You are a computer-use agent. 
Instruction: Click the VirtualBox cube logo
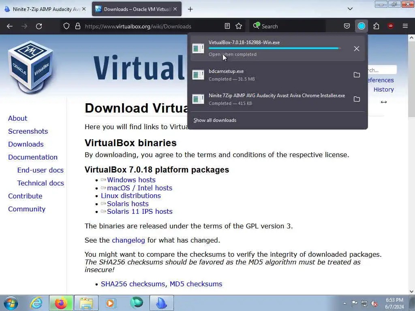[30, 67]
